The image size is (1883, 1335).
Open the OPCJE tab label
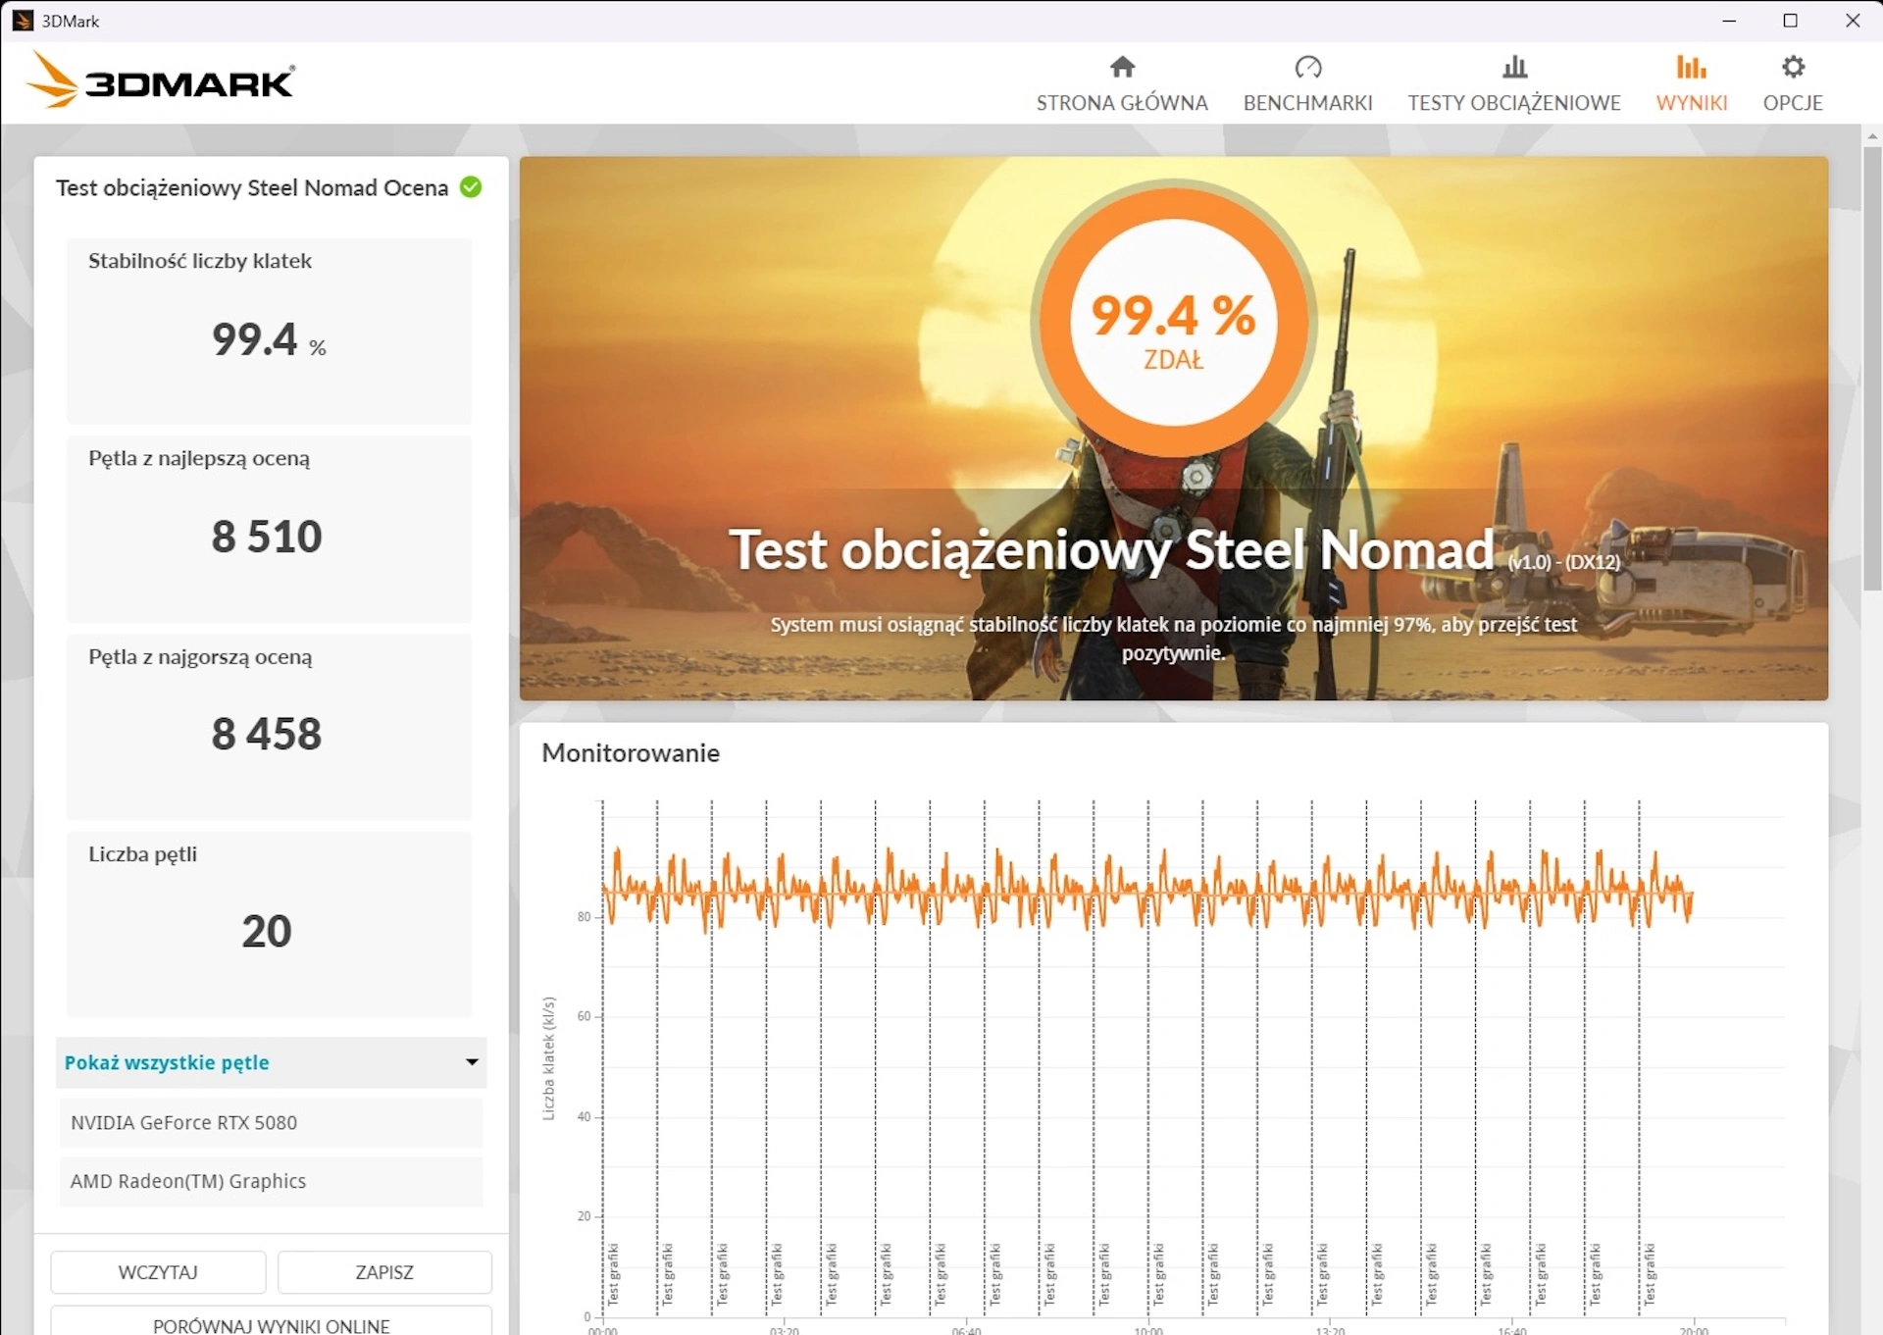[1793, 103]
